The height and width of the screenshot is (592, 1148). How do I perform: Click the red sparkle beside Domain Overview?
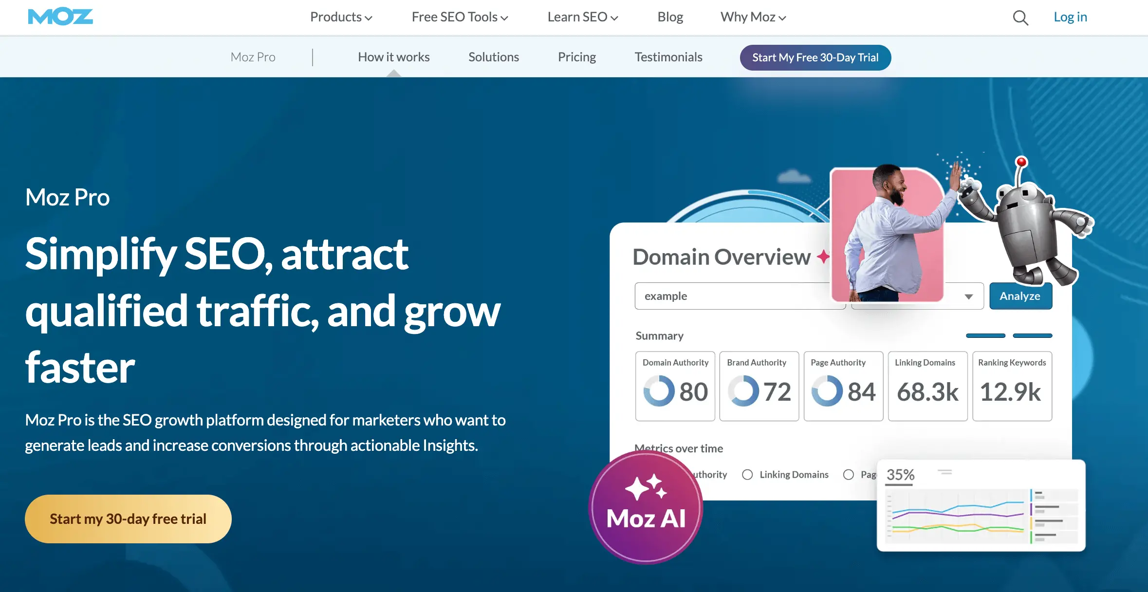(x=823, y=256)
